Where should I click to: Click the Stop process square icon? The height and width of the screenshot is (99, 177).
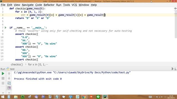click(x=3, y=78)
